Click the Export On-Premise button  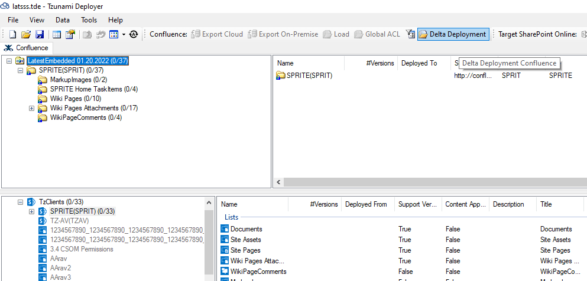283,34
